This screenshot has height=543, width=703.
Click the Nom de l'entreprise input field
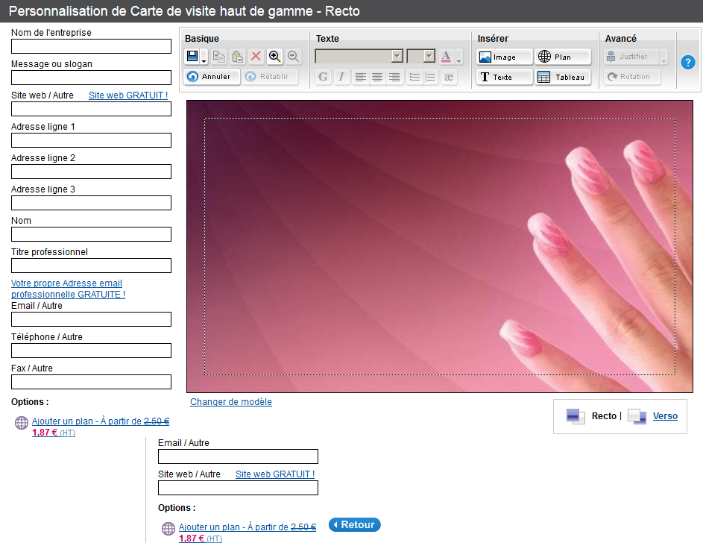pyautogui.click(x=91, y=46)
